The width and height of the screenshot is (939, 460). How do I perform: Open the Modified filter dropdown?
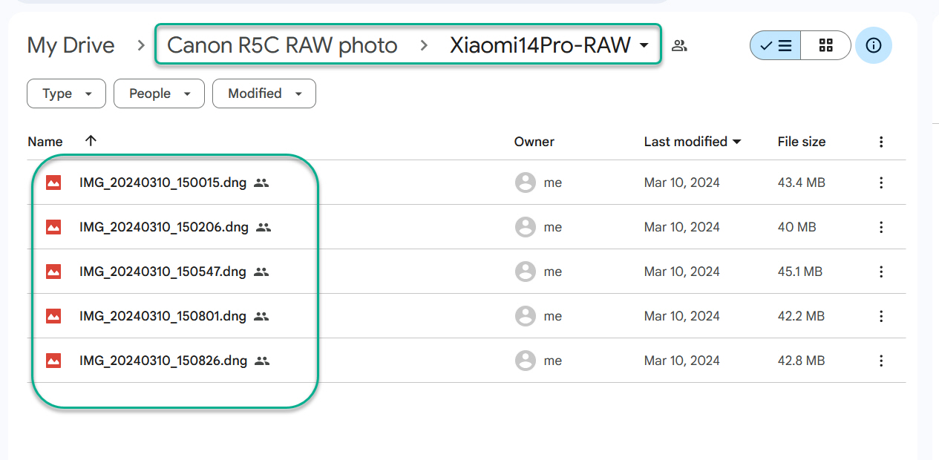click(x=264, y=93)
